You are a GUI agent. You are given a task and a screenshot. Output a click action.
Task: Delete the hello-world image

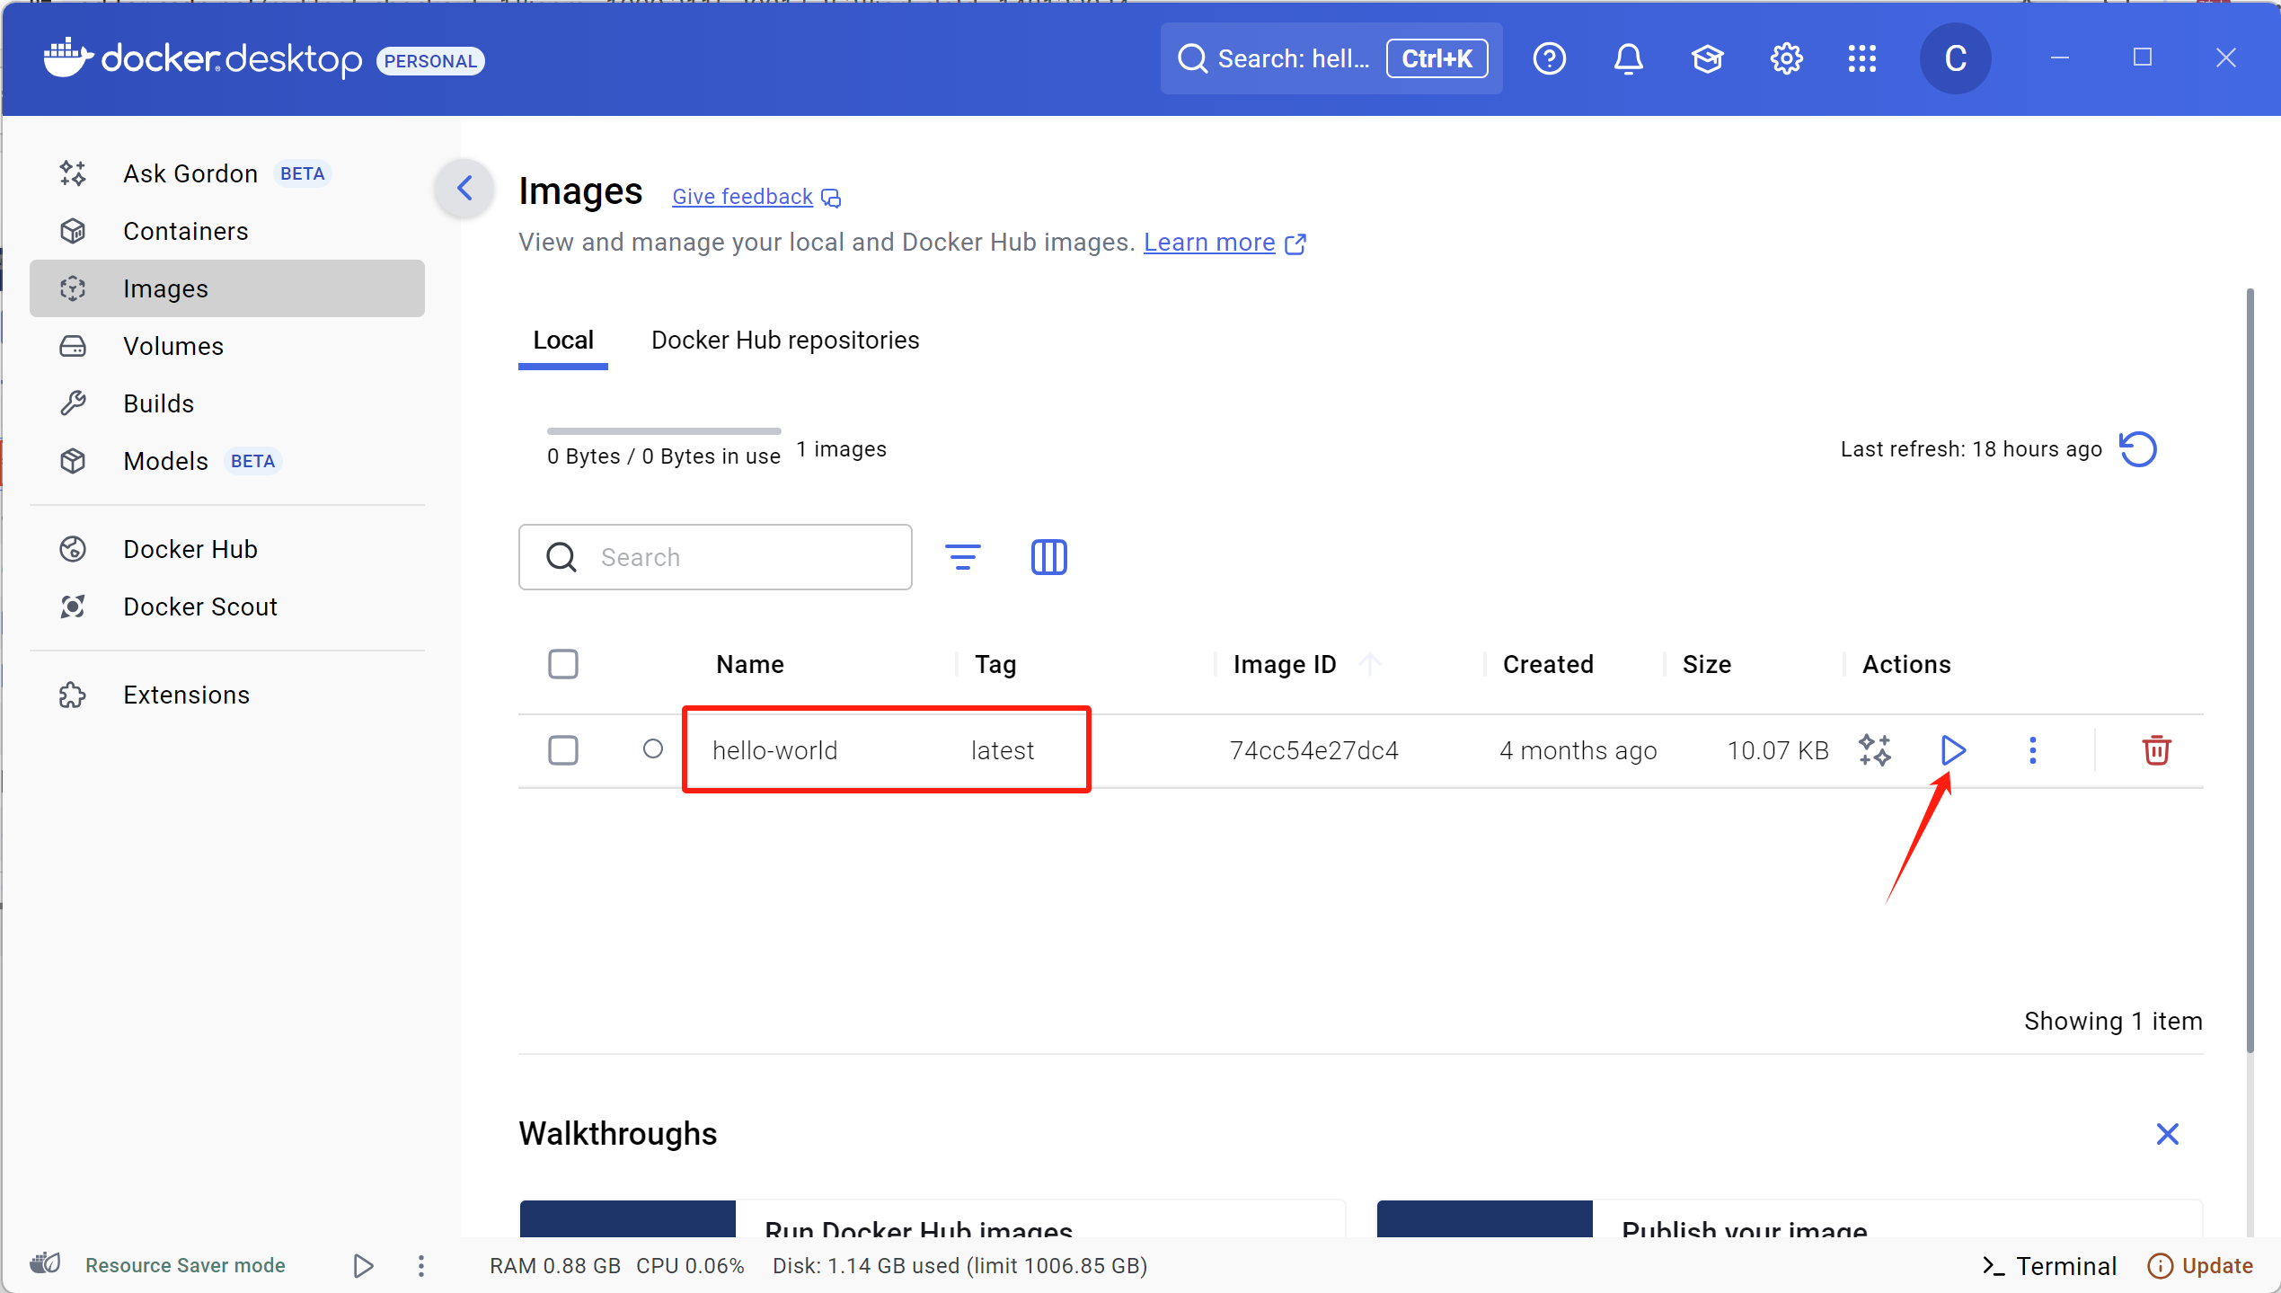2156,750
